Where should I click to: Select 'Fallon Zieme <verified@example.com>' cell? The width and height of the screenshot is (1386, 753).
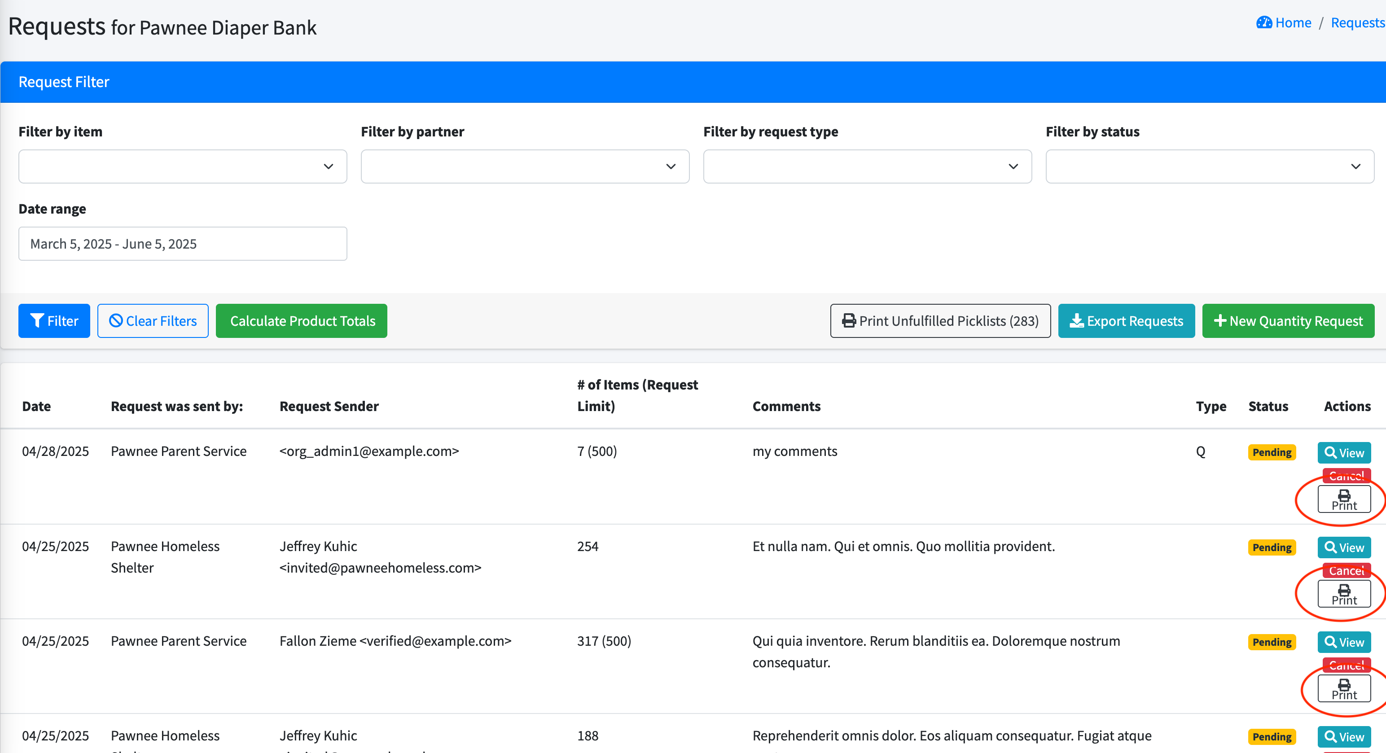(x=395, y=641)
